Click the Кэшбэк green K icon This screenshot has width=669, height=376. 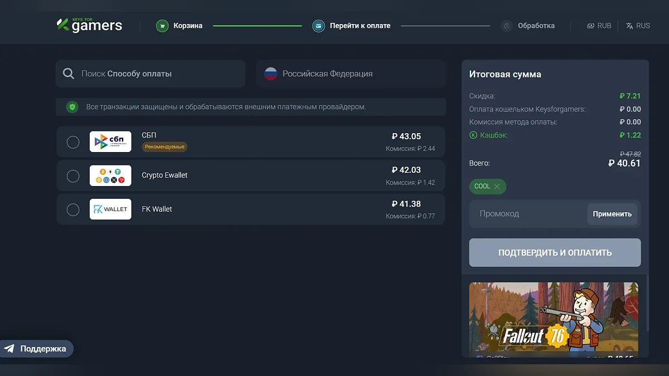[x=473, y=135]
